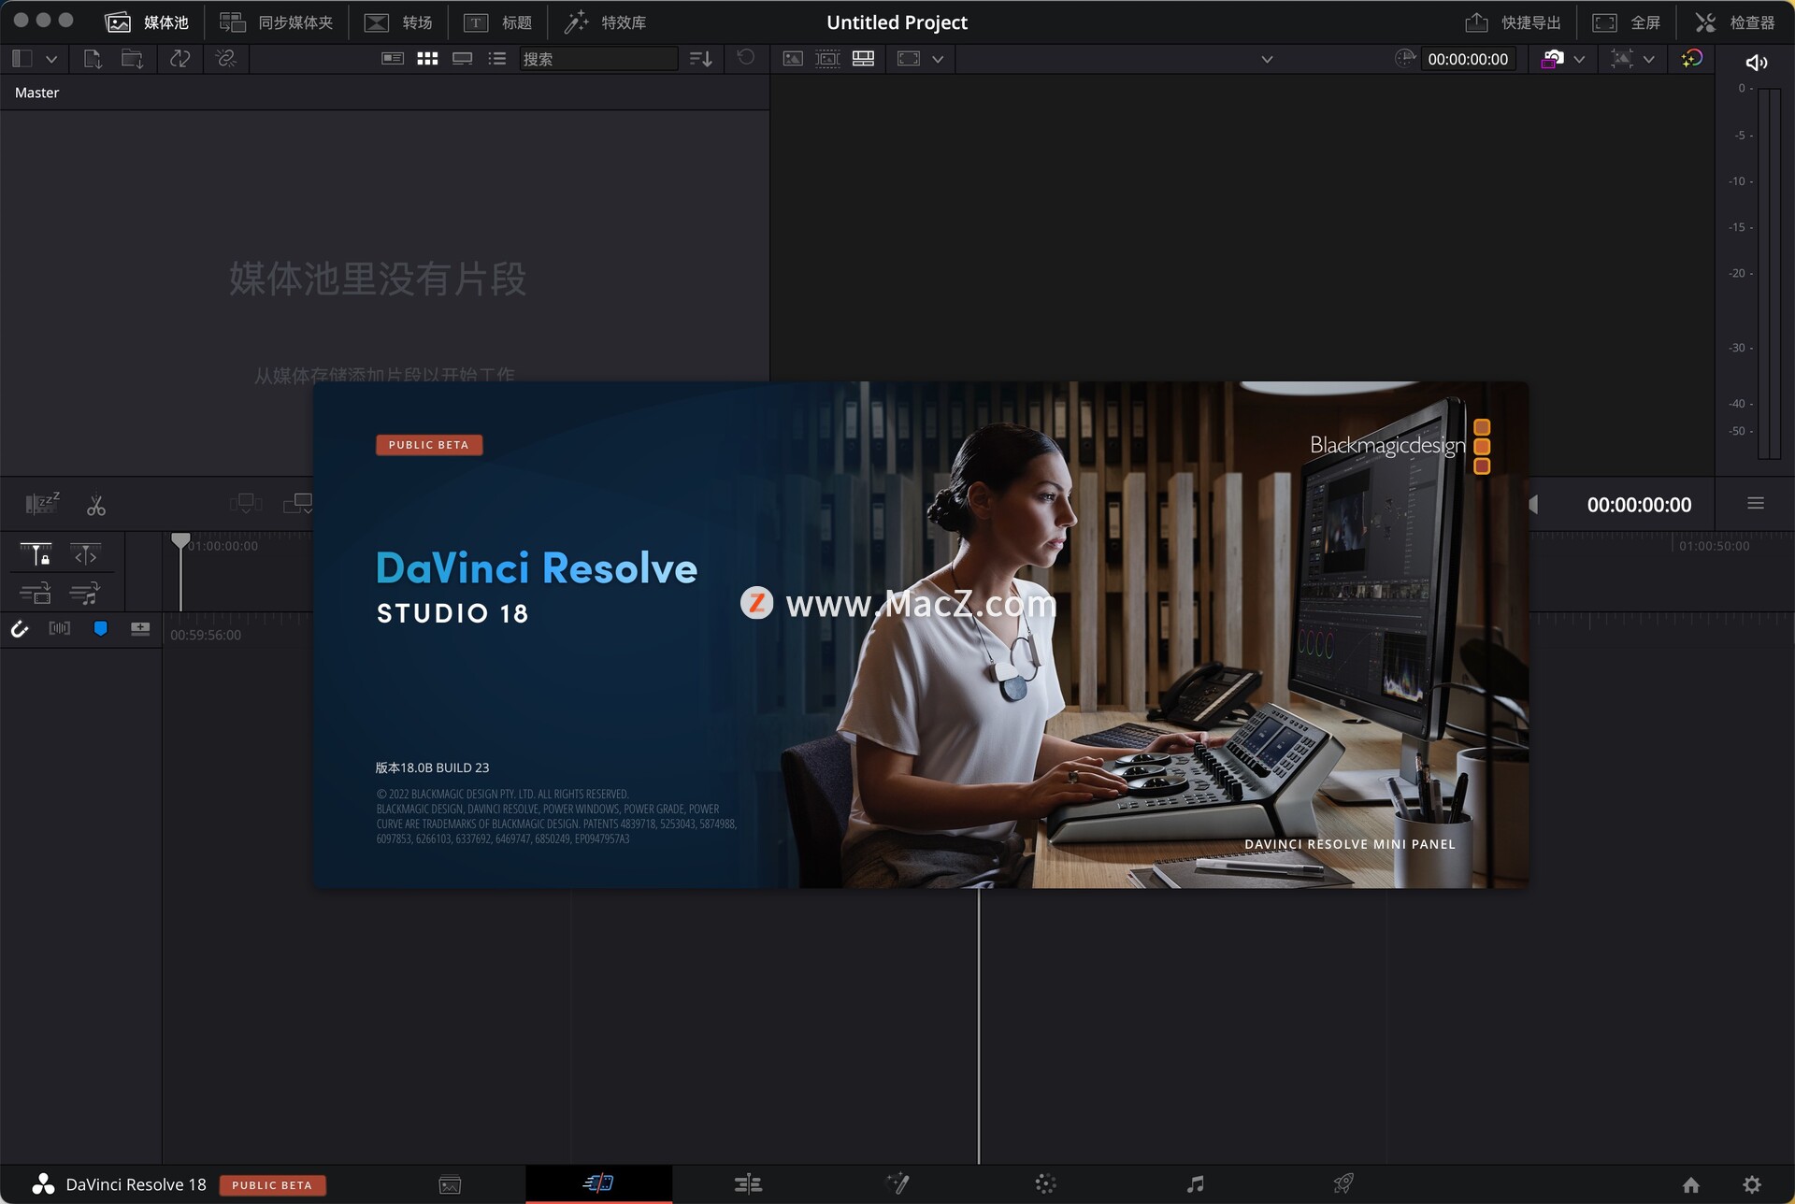Image resolution: width=1795 pixels, height=1204 pixels.
Task: Expand the media pool layout dropdown arrow
Action: (51, 59)
